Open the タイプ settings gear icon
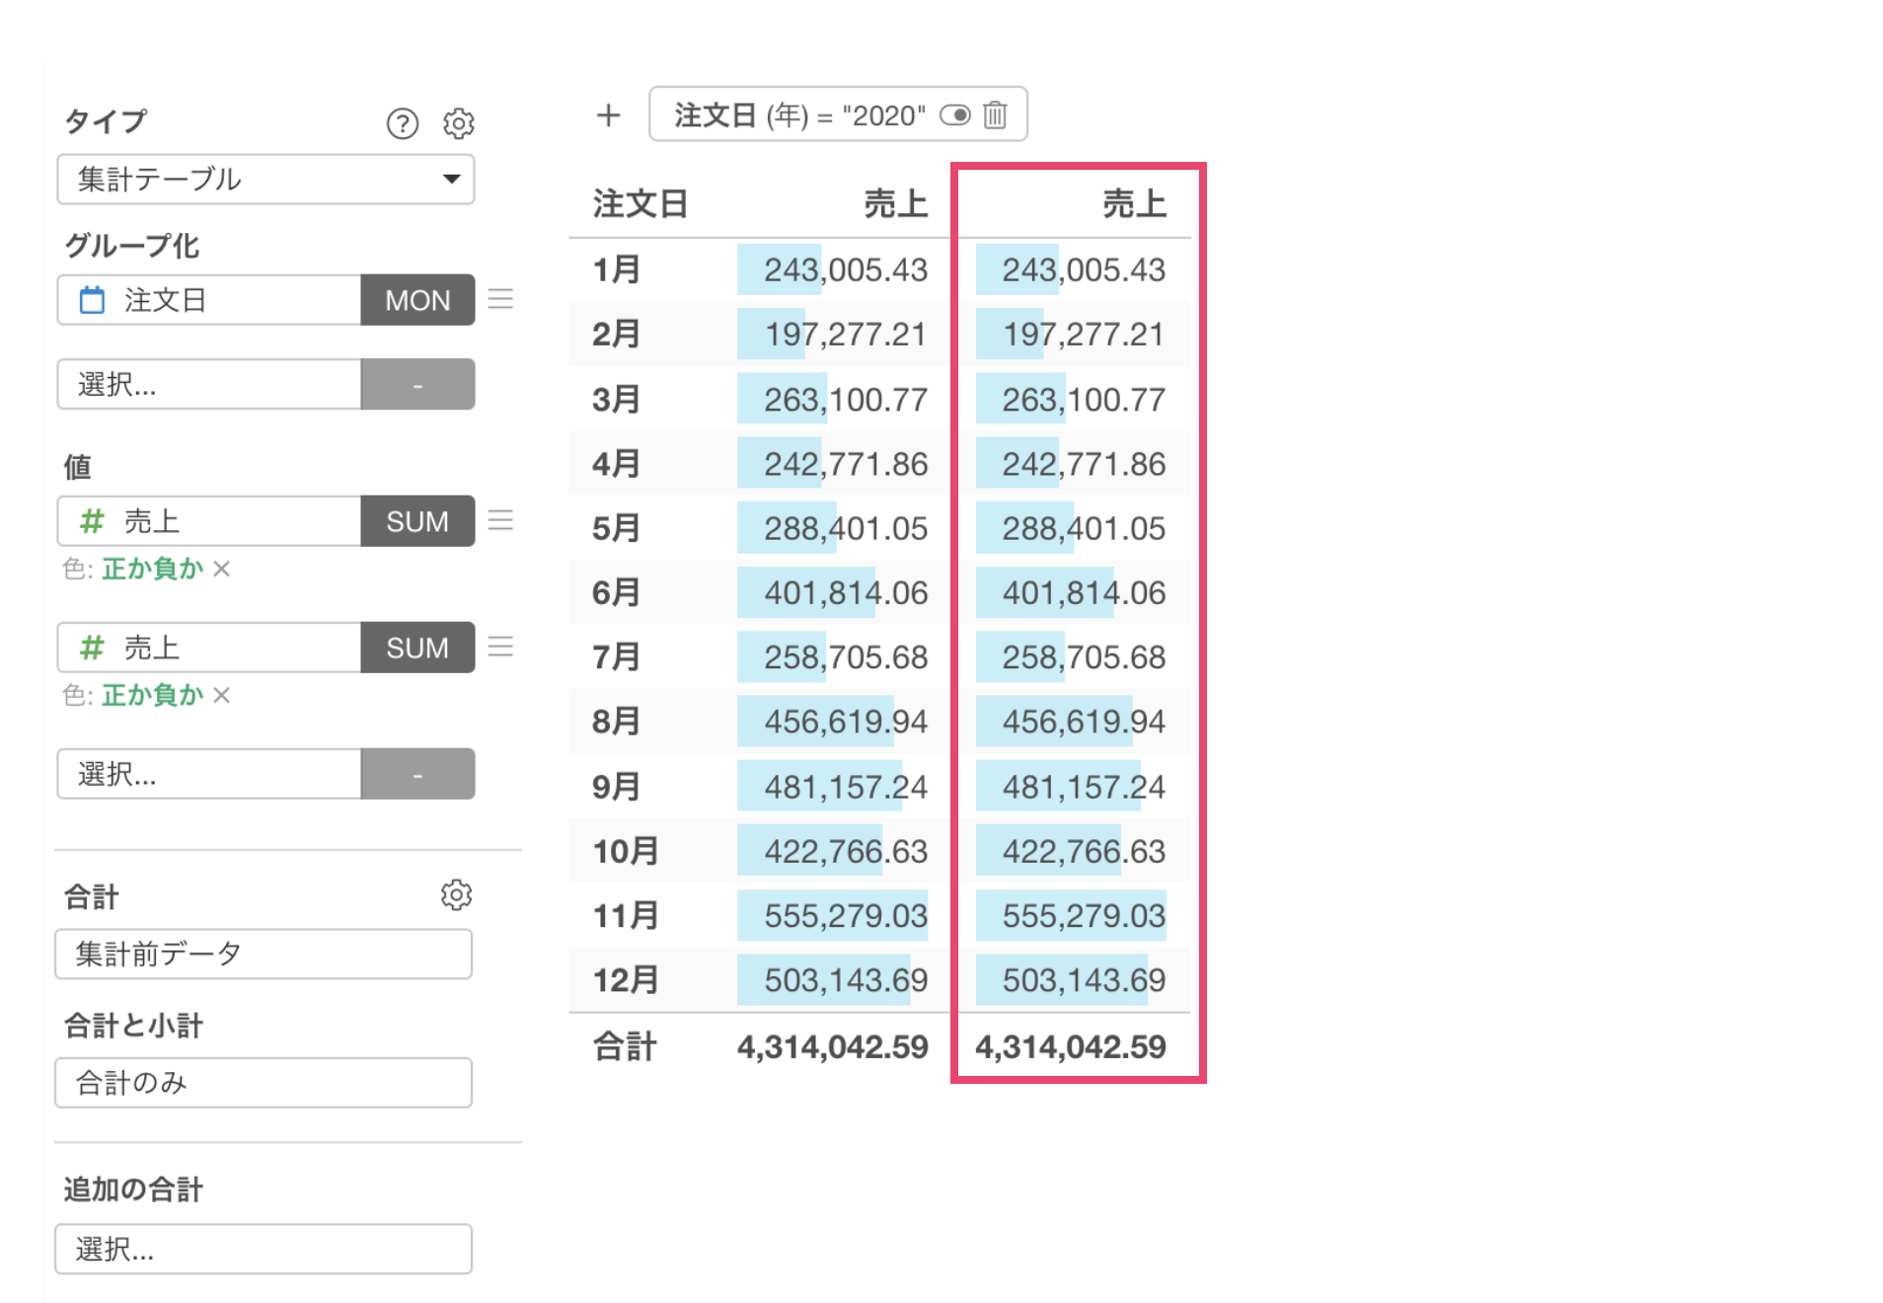 pos(458,123)
